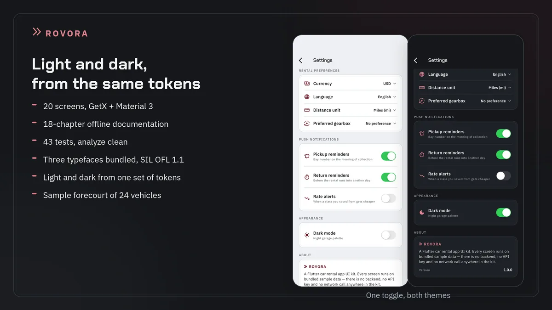Click the Pickup reminders bell icon in dark theme
The image size is (552, 310).
422,134
